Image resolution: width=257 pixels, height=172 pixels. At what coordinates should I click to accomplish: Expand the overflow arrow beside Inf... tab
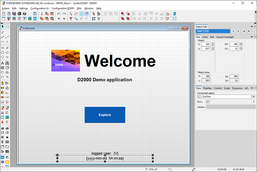pos(252,88)
